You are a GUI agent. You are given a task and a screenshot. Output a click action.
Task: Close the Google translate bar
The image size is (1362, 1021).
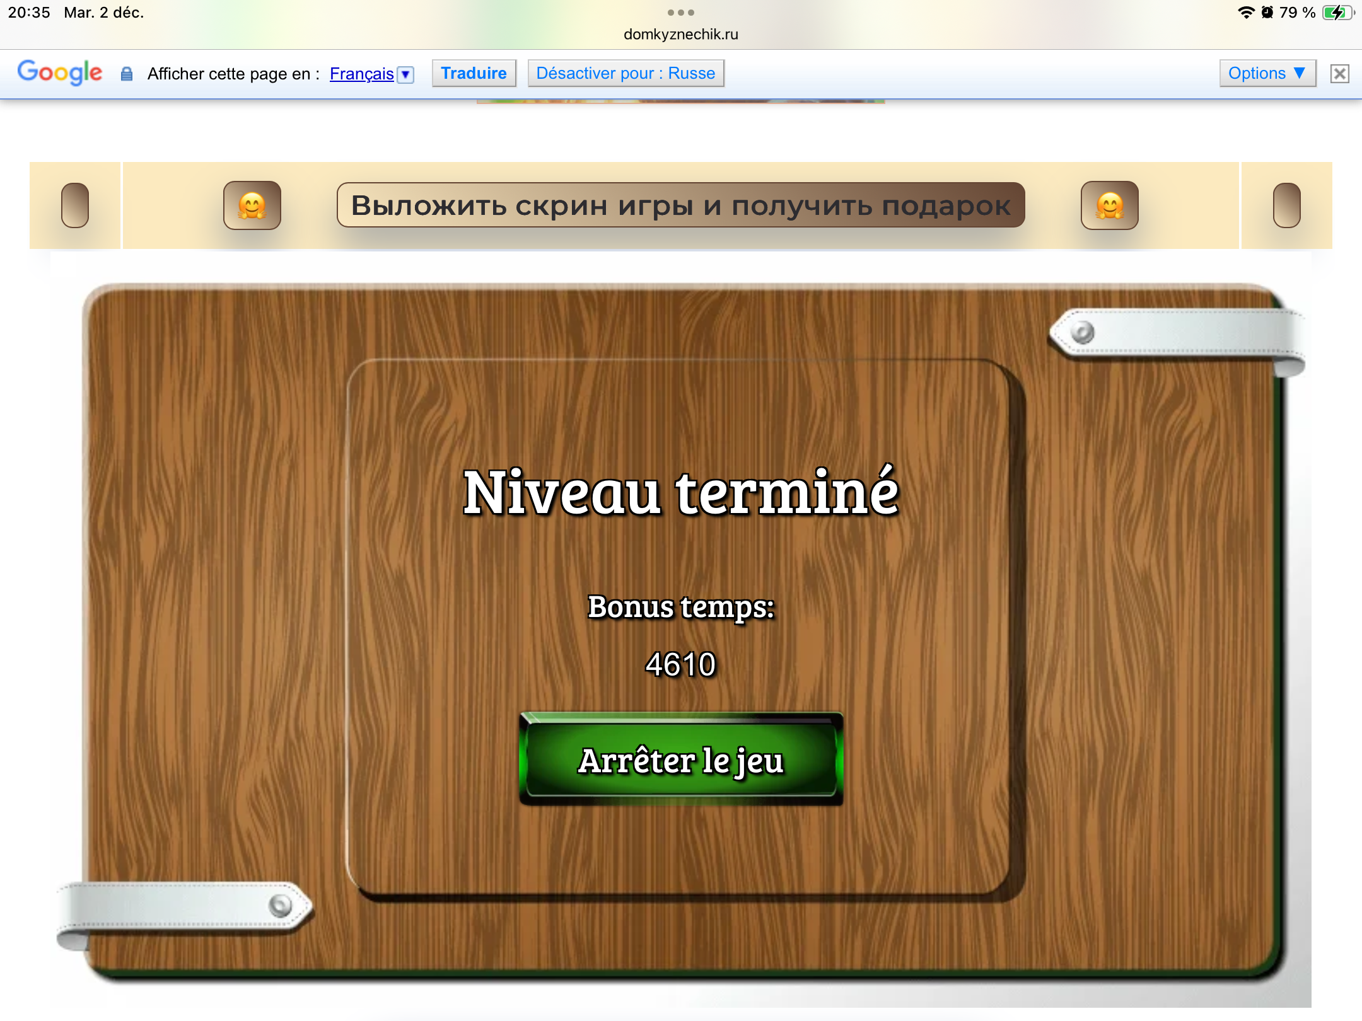pyautogui.click(x=1339, y=74)
